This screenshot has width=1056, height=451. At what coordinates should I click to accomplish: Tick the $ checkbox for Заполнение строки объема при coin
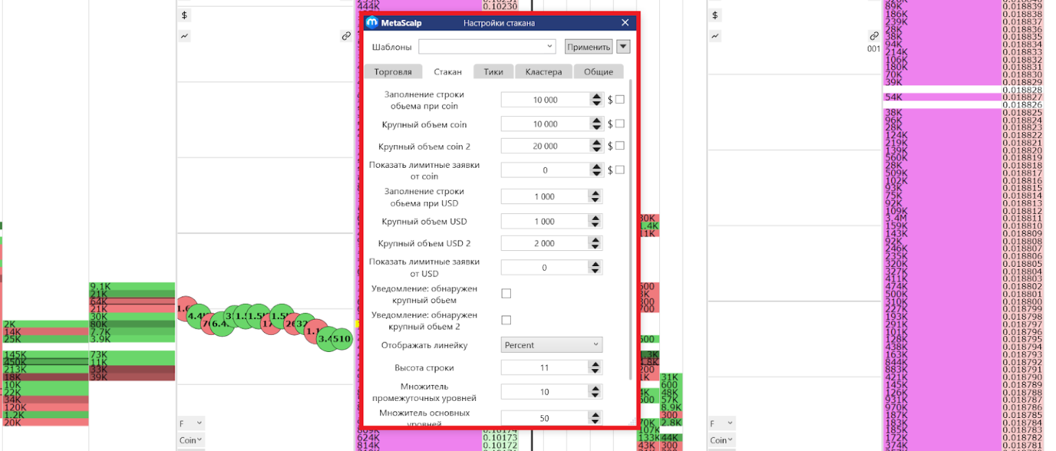coord(619,100)
